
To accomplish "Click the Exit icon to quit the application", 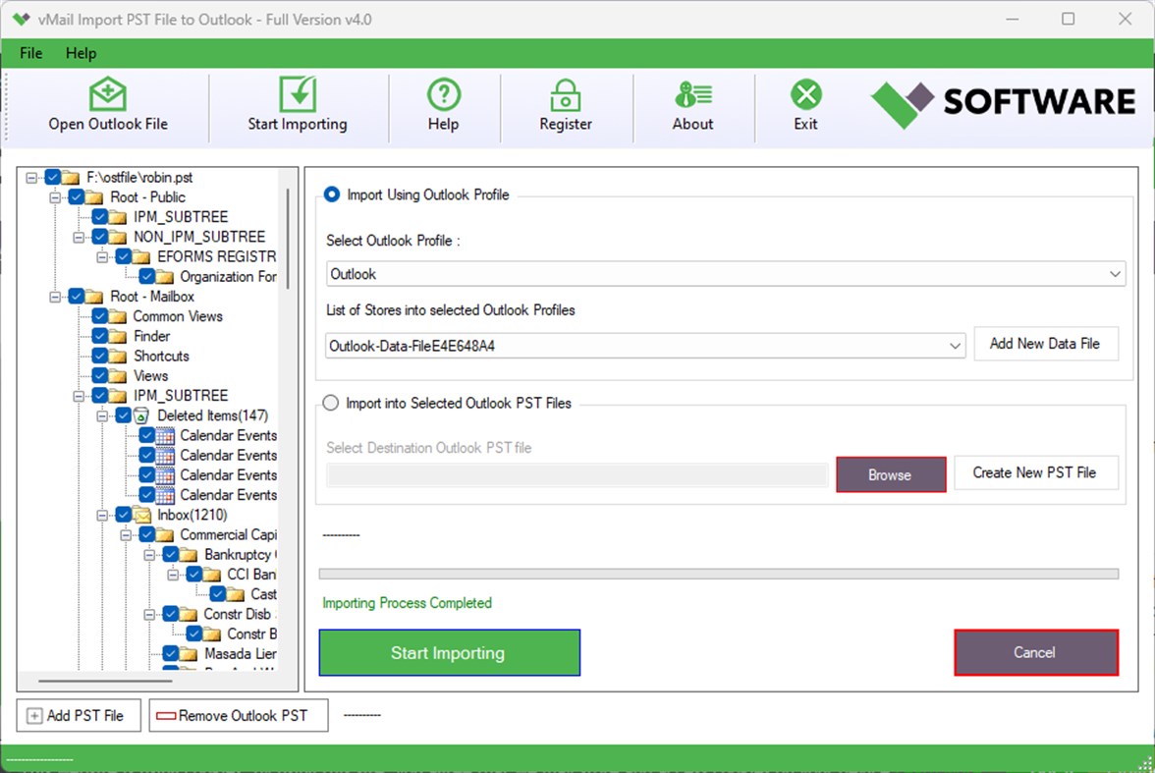I will (x=805, y=95).
